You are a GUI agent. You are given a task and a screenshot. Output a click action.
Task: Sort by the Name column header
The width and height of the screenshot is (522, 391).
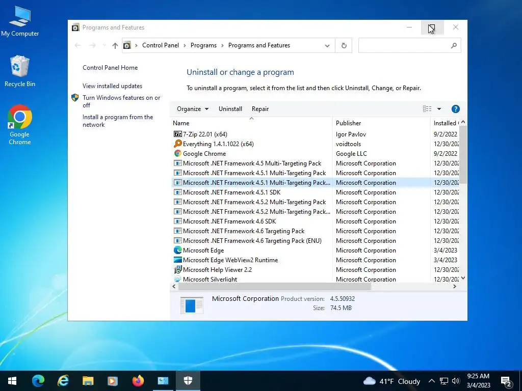point(251,123)
